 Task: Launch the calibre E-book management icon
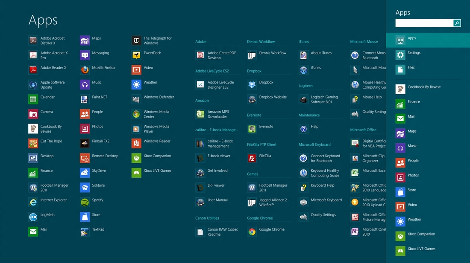point(200,143)
